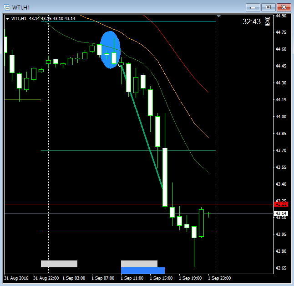
Task: Click the hourglass candle timer icon
Action: pyautogui.click(x=267, y=21)
